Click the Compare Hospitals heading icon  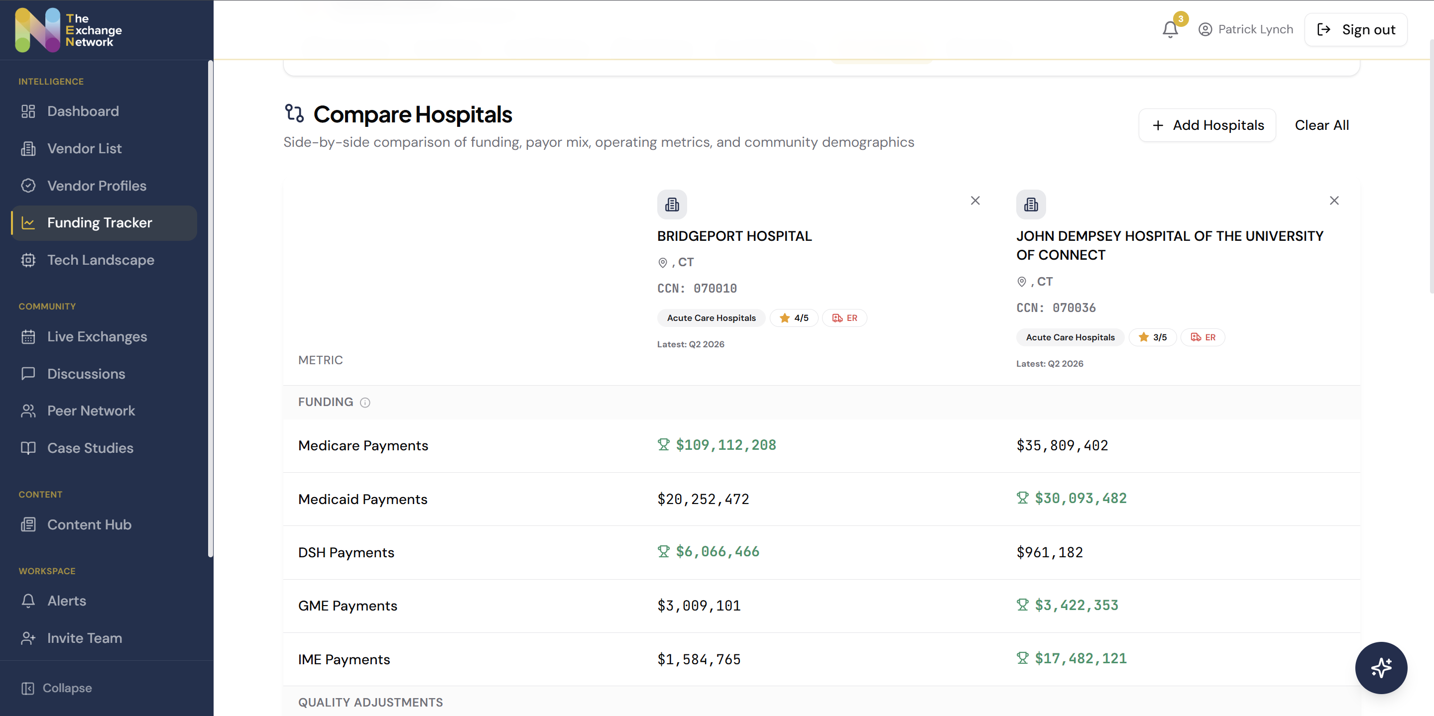pos(294,113)
